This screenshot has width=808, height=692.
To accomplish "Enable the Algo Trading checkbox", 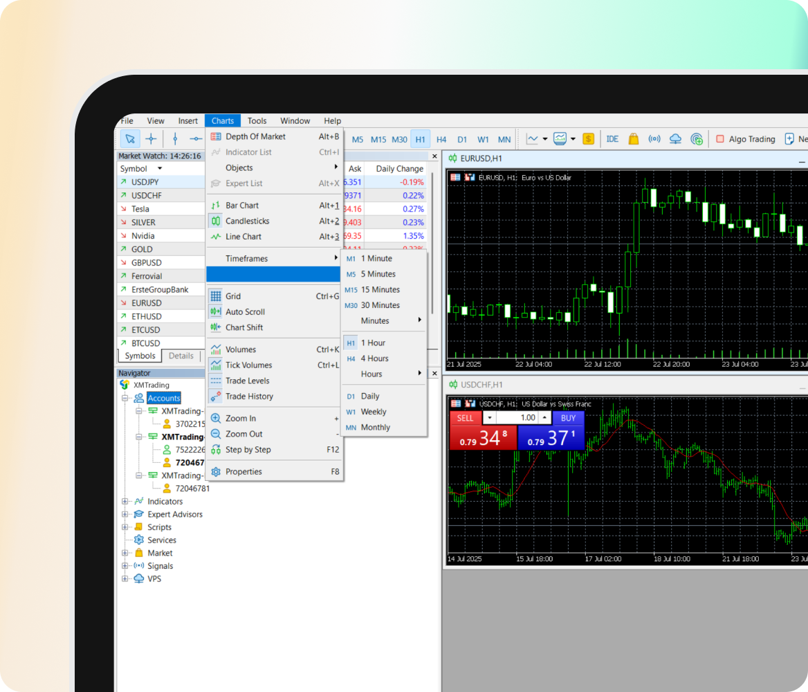I will (x=719, y=138).
